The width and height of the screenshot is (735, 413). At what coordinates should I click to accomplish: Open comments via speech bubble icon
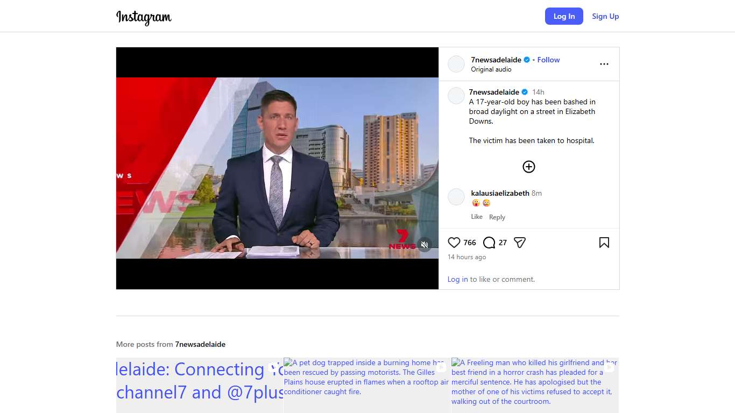pos(489,243)
